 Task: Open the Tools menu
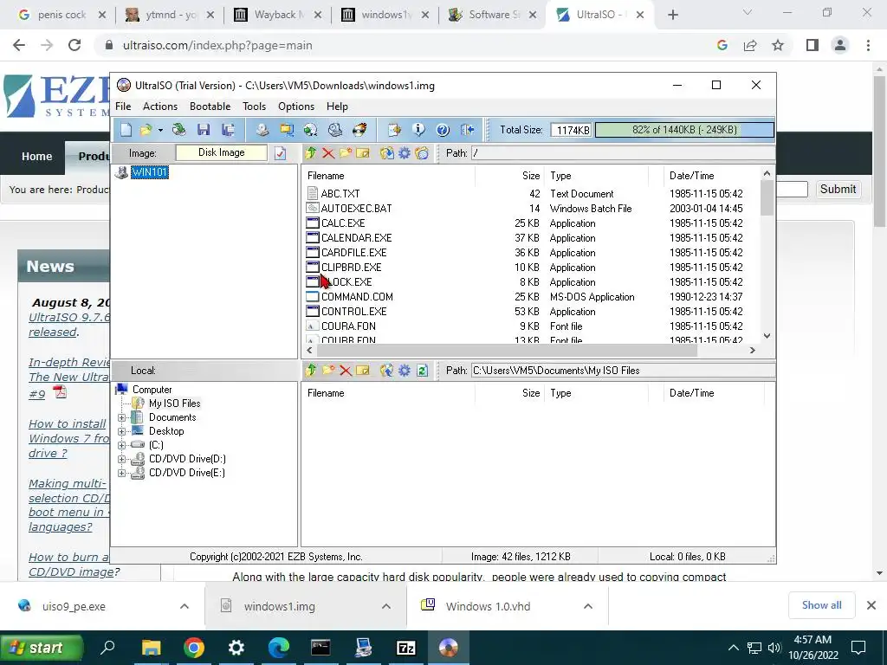(x=254, y=107)
